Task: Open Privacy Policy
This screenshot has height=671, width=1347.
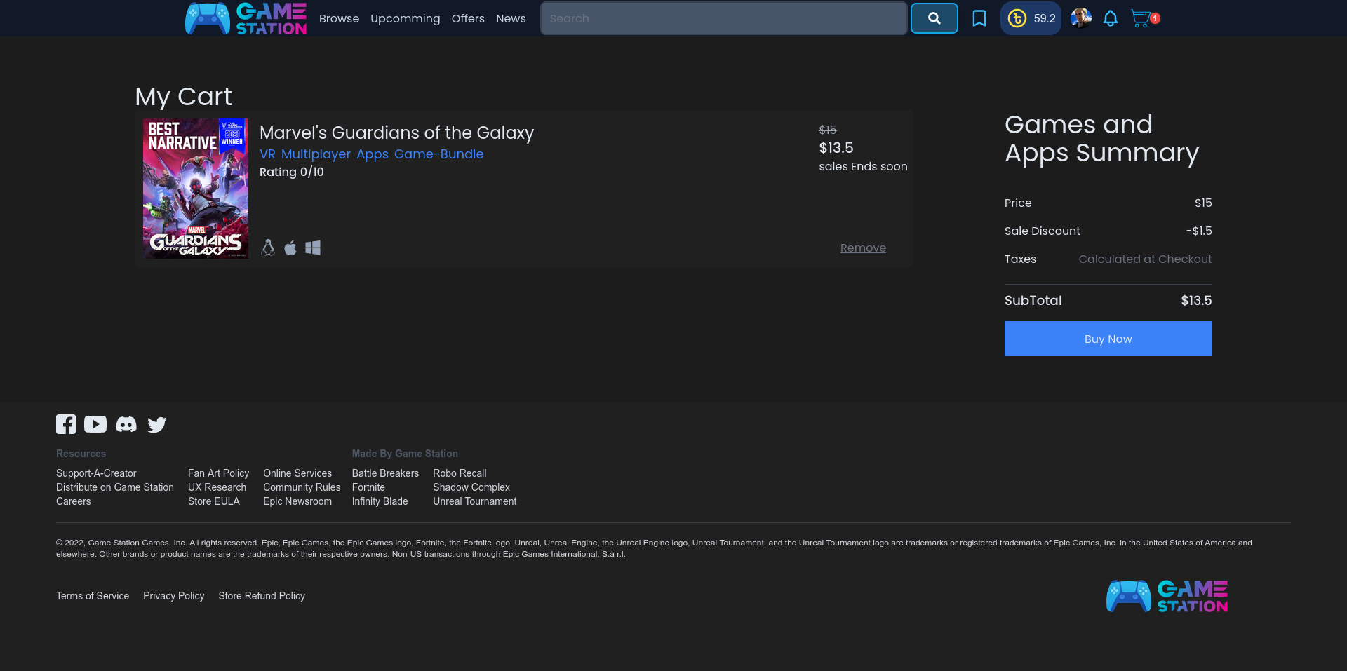Action: click(x=173, y=596)
